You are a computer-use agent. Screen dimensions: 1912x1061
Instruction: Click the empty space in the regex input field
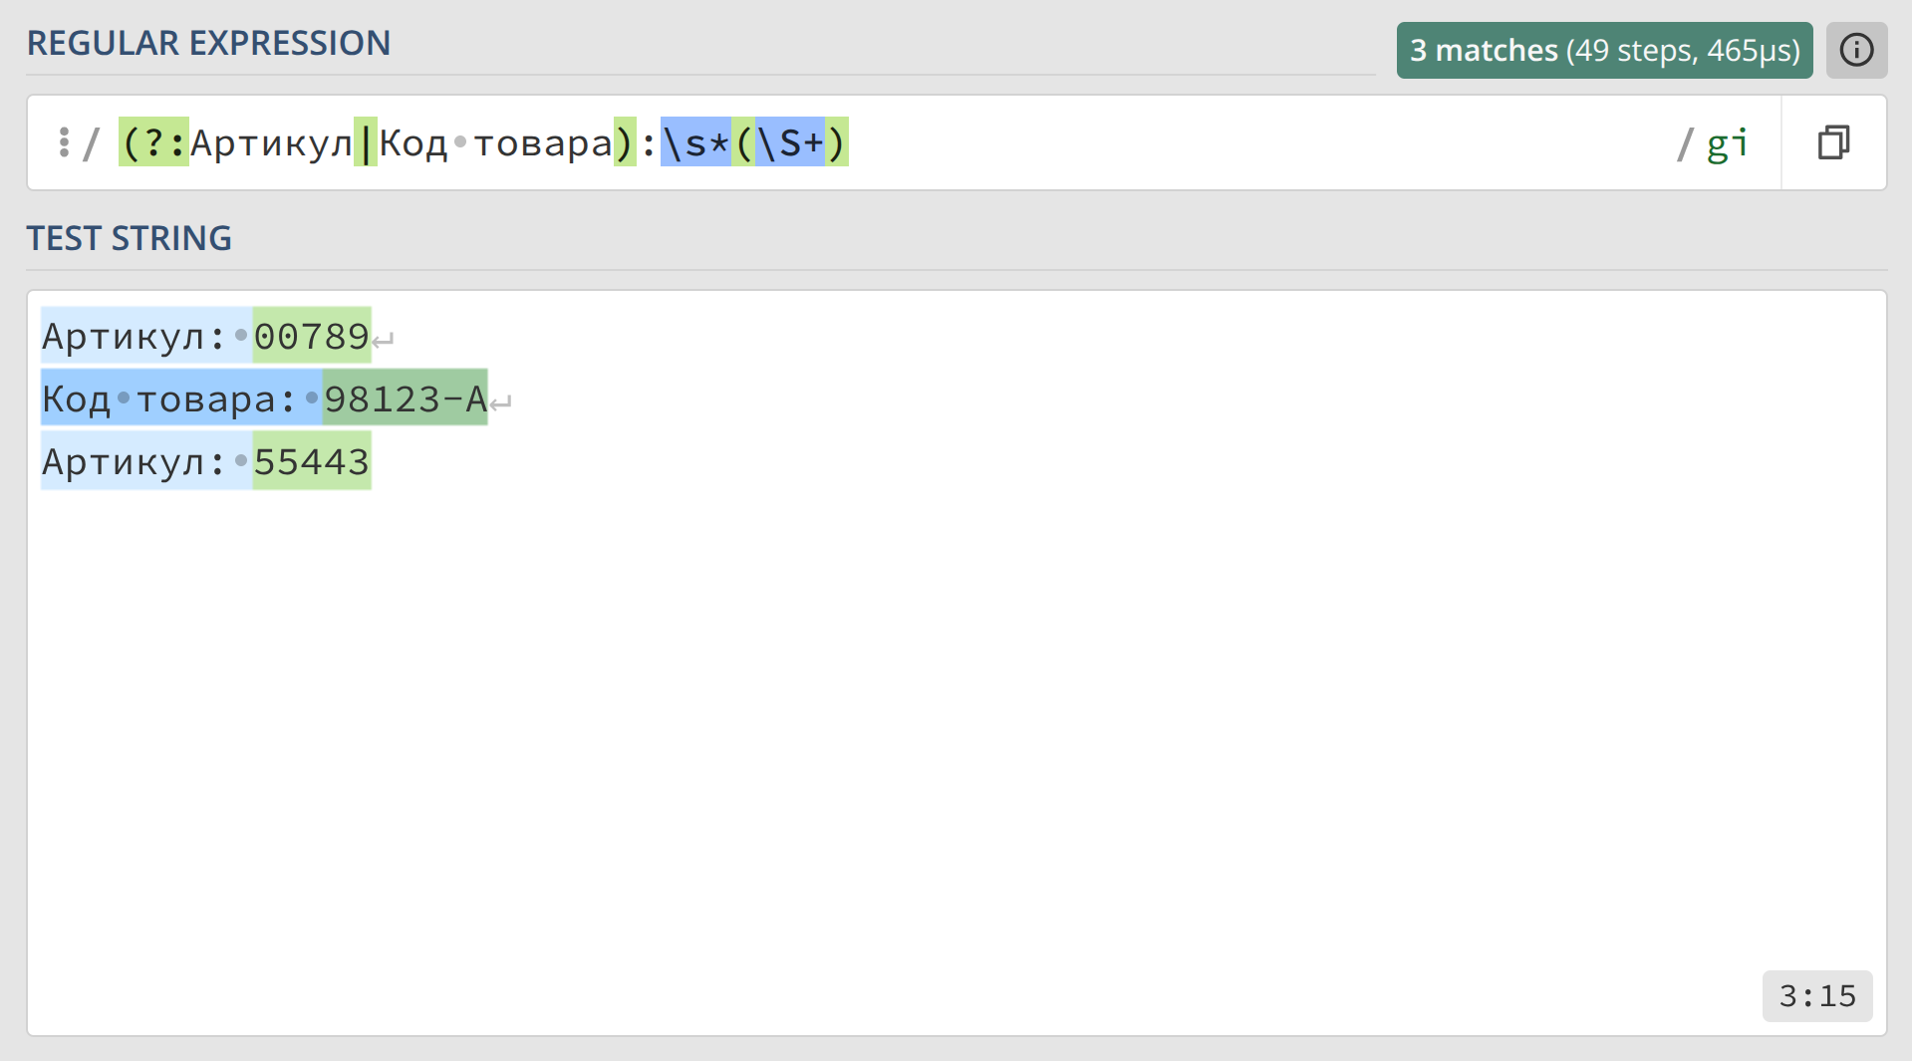[x=1245, y=142]
